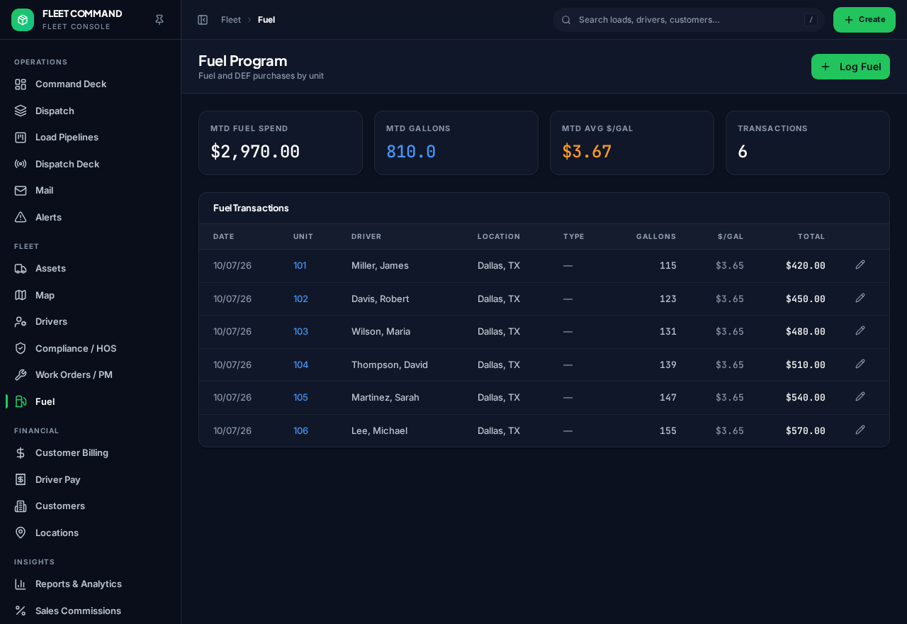Go to Fleet breadcrumb link

[x=231, y=20]
